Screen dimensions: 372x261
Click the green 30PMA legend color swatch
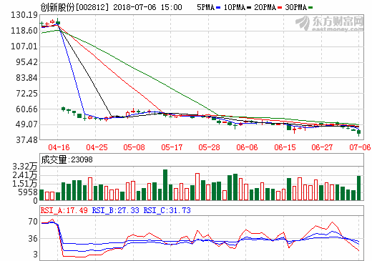coord(310,8)
